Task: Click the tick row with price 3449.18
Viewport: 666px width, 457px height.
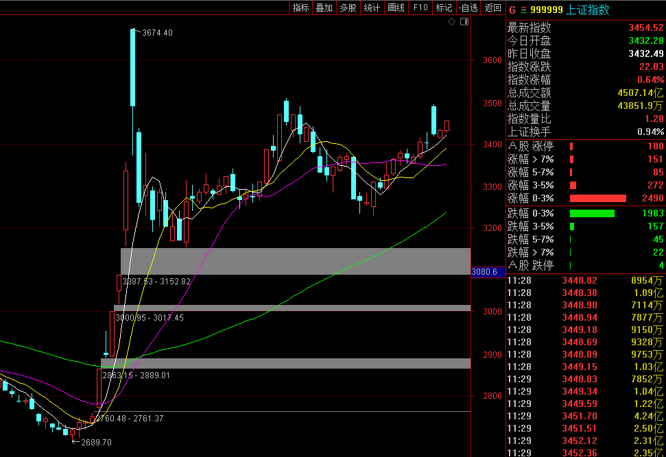Action: [585, 330]
